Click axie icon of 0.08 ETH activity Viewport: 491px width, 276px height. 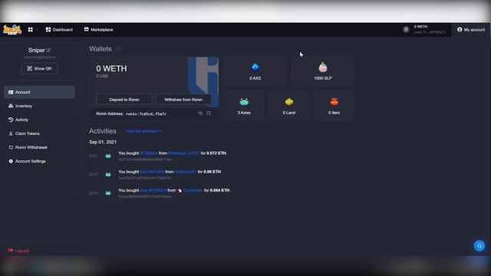pos(108,174)
